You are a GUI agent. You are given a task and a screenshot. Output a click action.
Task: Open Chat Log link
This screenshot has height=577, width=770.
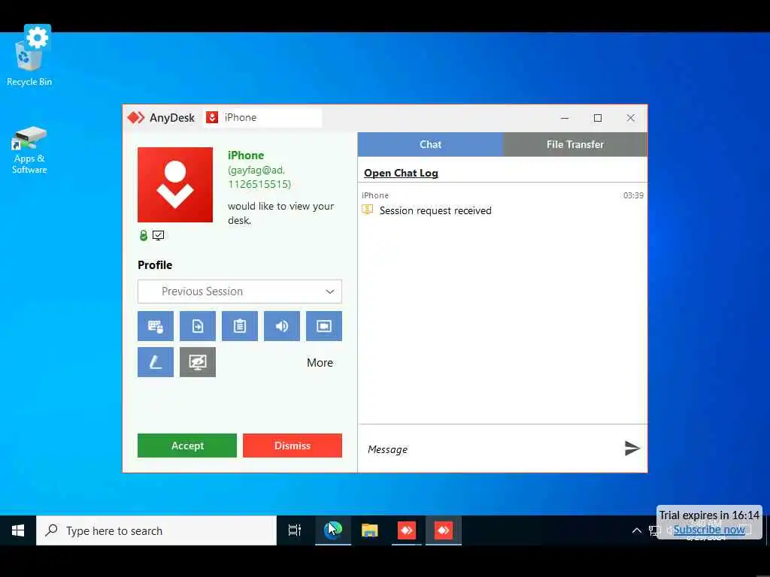(401, 174)
